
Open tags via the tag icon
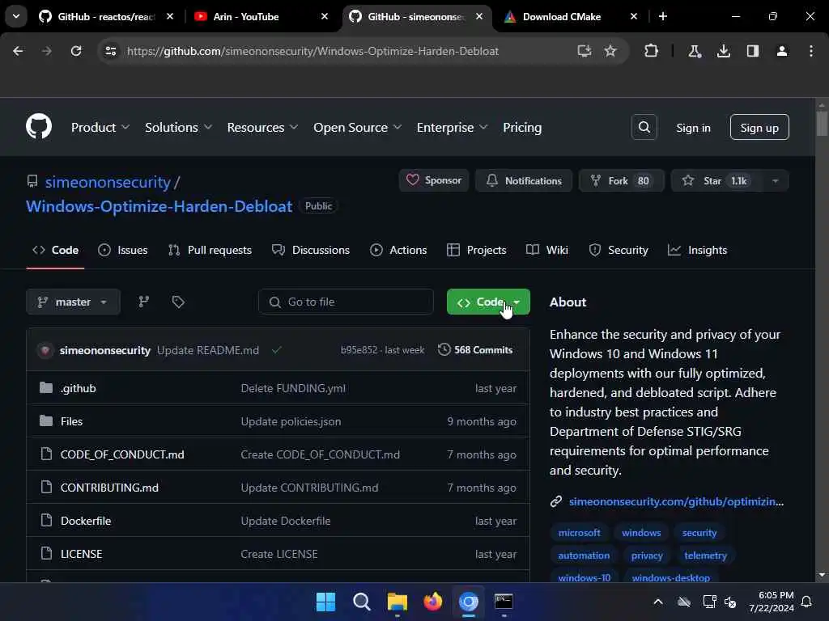pyautogui.click(x=178, y=302)
